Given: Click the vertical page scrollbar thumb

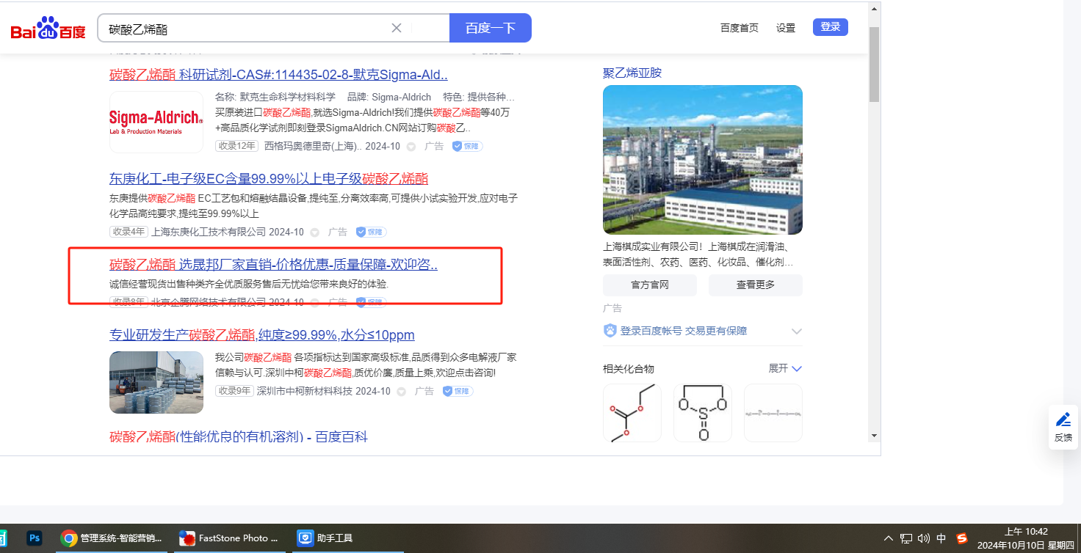Looking at the screenshot, I should point(874,65).
